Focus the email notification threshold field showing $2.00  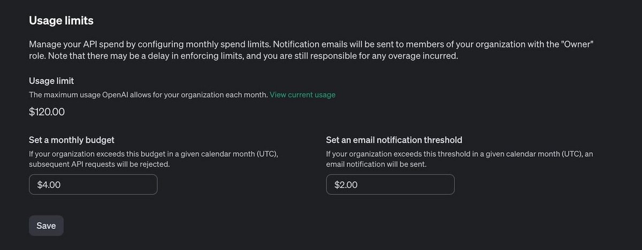(x=390, y=185)
